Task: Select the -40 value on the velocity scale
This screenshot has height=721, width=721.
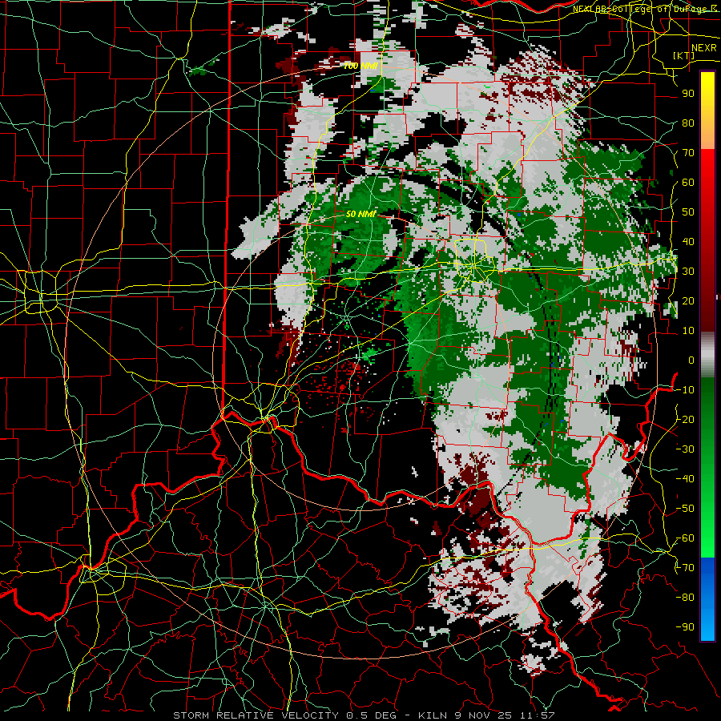Action: tap(685, 479)
